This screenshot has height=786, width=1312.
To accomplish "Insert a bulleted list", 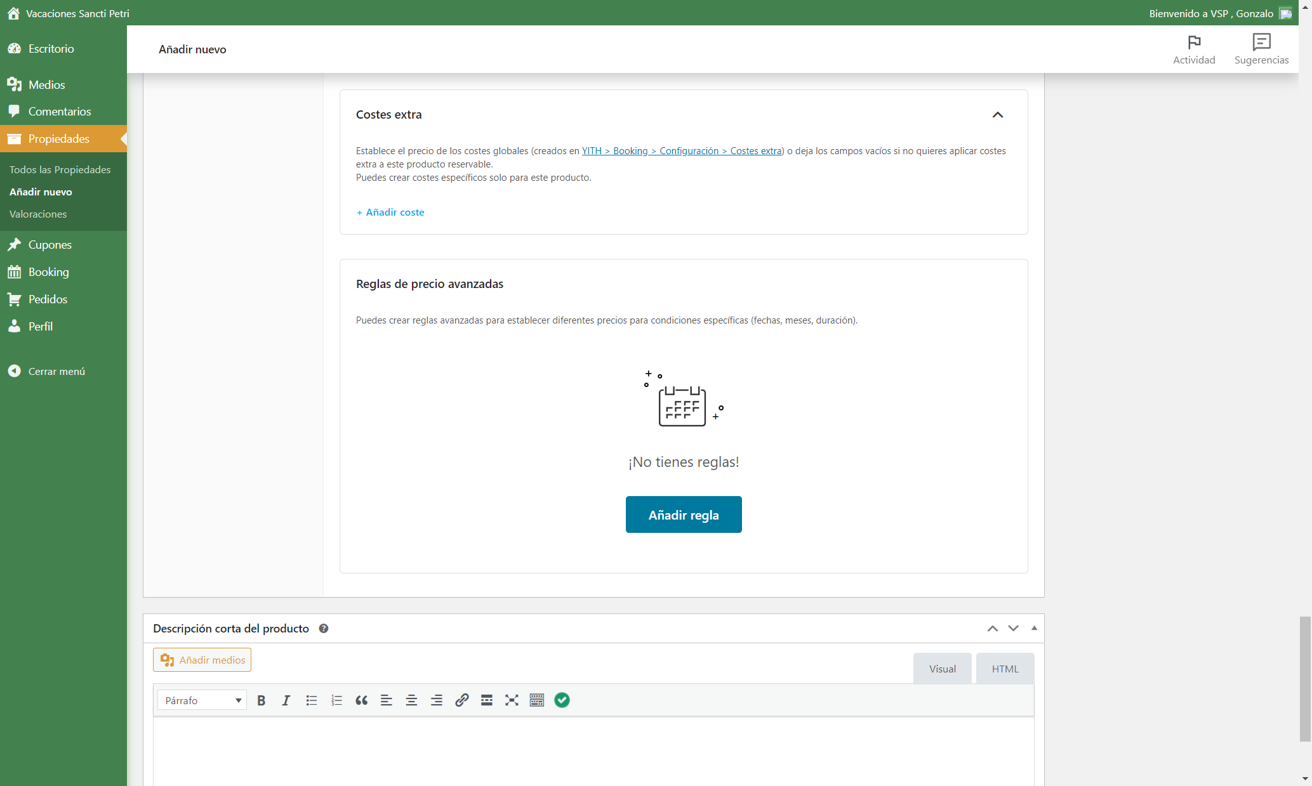I will pyautogui.click(x=311, y=700).
